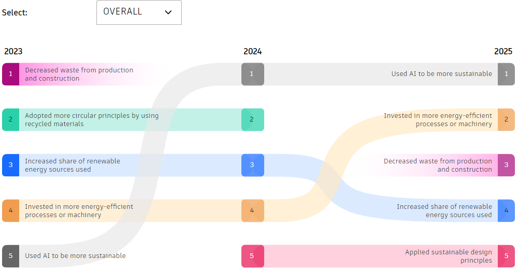Viewport: 518px width, 273px height.
Task: Click the blue rank 3 badge under 2024
Action: point(252,165)
